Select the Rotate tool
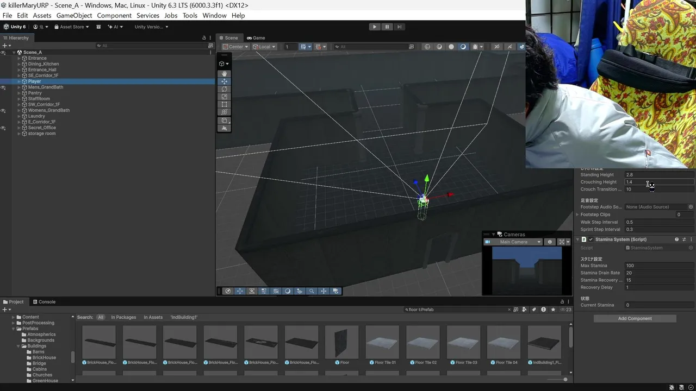This screenshot has width=696, height=391. 224,89
